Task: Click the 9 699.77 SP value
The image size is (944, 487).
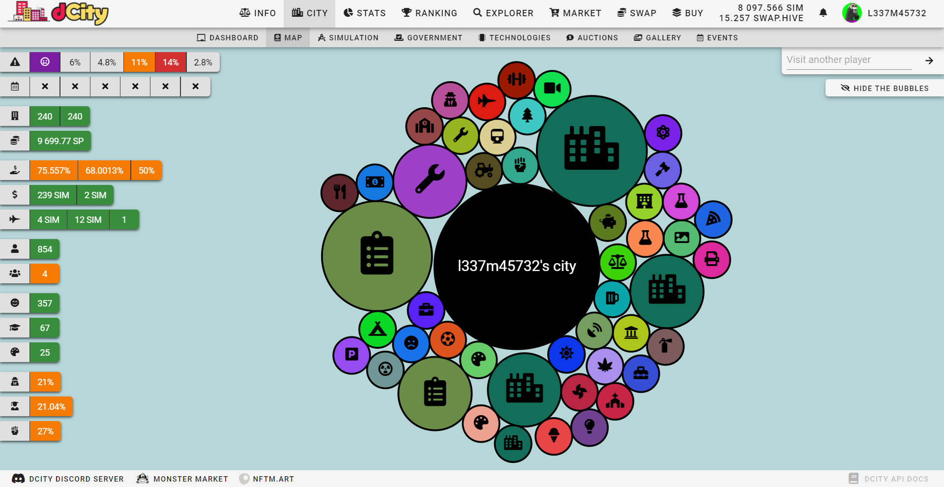Action: click(60, 141)
